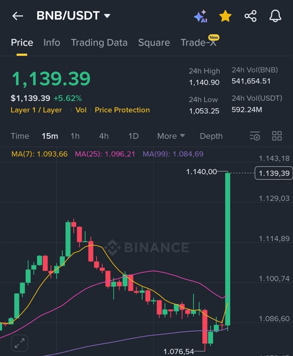Tap the grid layout icon
293x356 pixels.
coord(277,136)
